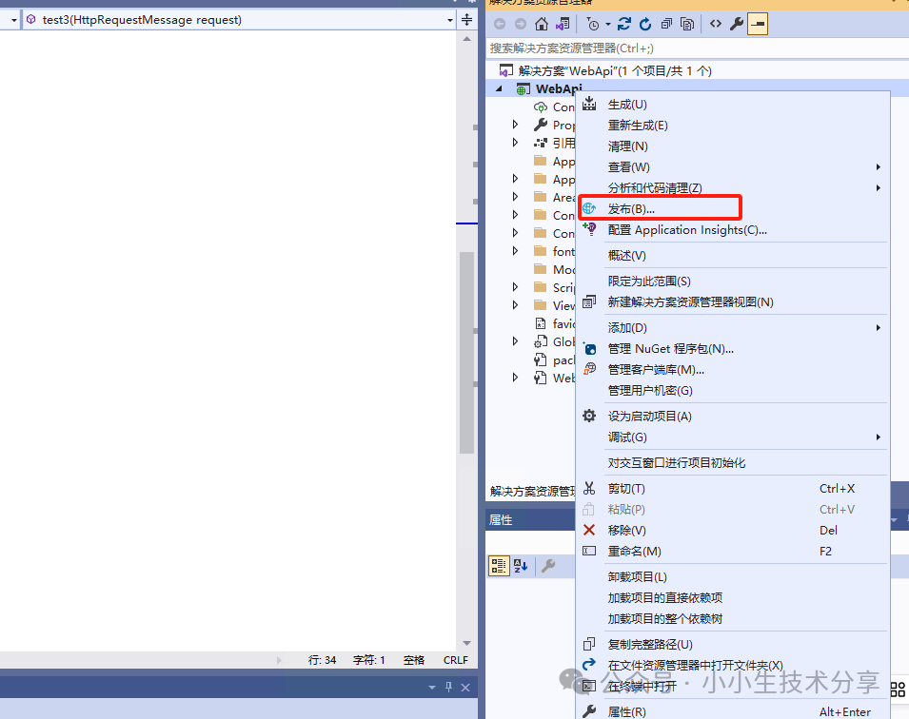Open the test3(HttpRequestMessage request) member dropdown
Screen dimensions: 909x719
coord(450,20)
